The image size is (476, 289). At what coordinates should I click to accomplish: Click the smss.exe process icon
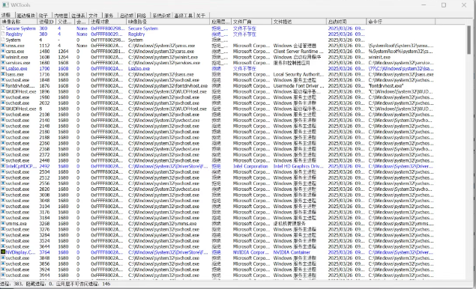coord(3,46)
